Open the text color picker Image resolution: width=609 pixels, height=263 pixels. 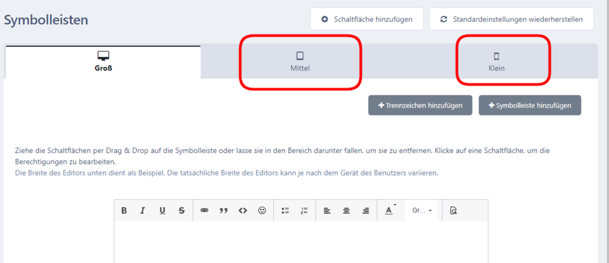389,211
